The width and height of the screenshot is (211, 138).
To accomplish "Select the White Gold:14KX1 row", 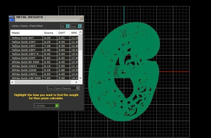I will coord(44,74).
